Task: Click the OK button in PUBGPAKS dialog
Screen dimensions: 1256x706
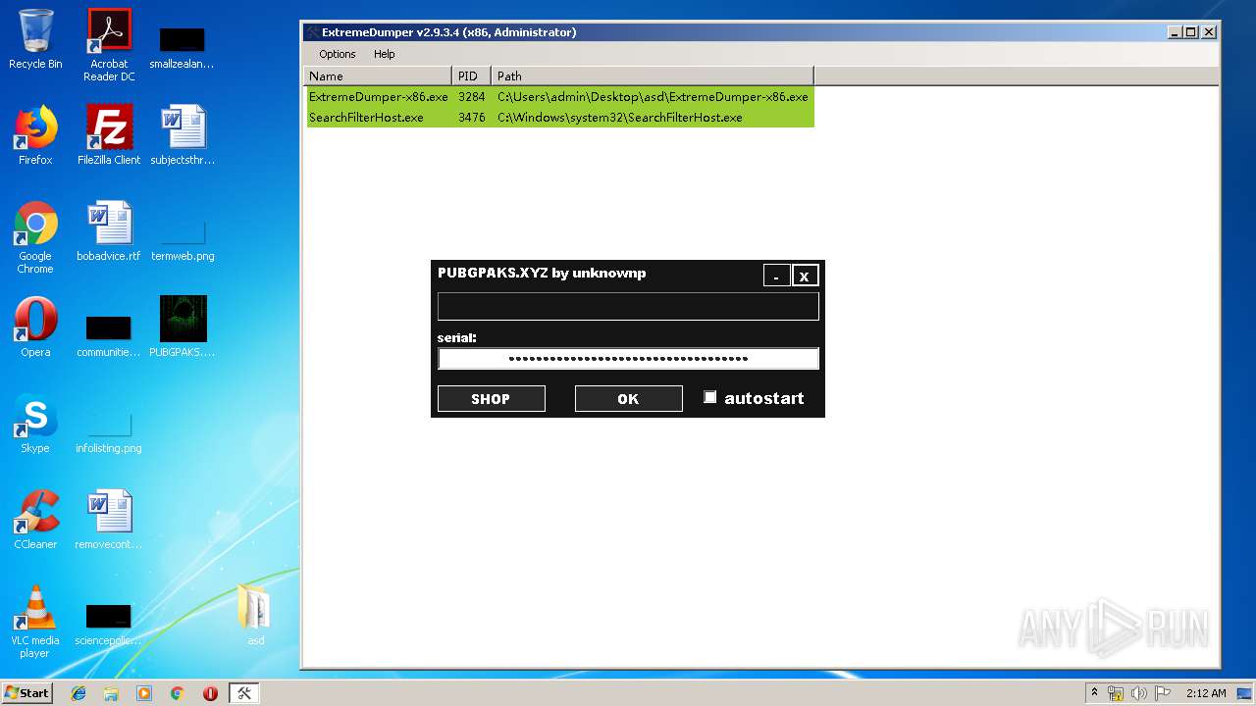Action: [x=628, y=398]
